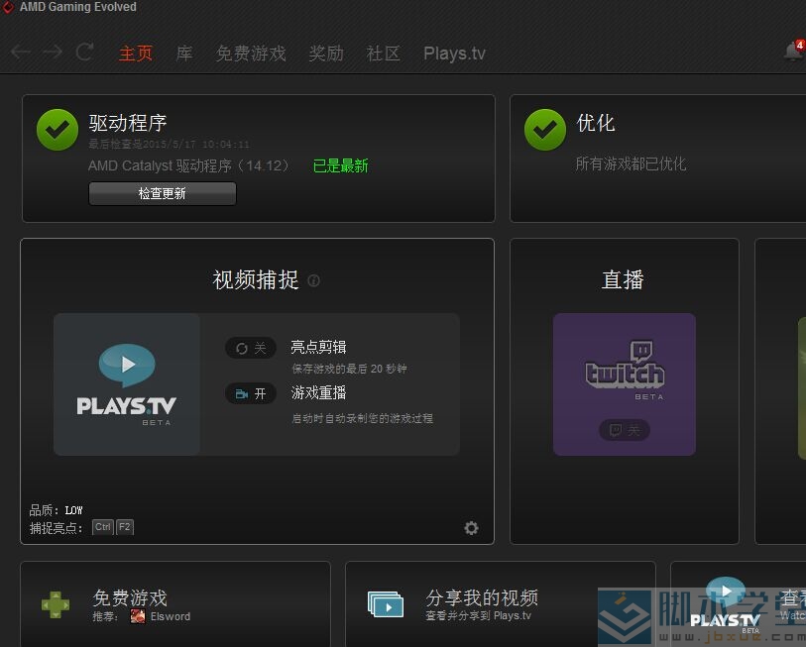
Task: Toggle 游戏重播 game replay switch
Action: 251,393
